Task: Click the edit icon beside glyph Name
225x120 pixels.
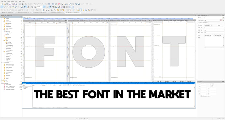Action: (223, 18)
